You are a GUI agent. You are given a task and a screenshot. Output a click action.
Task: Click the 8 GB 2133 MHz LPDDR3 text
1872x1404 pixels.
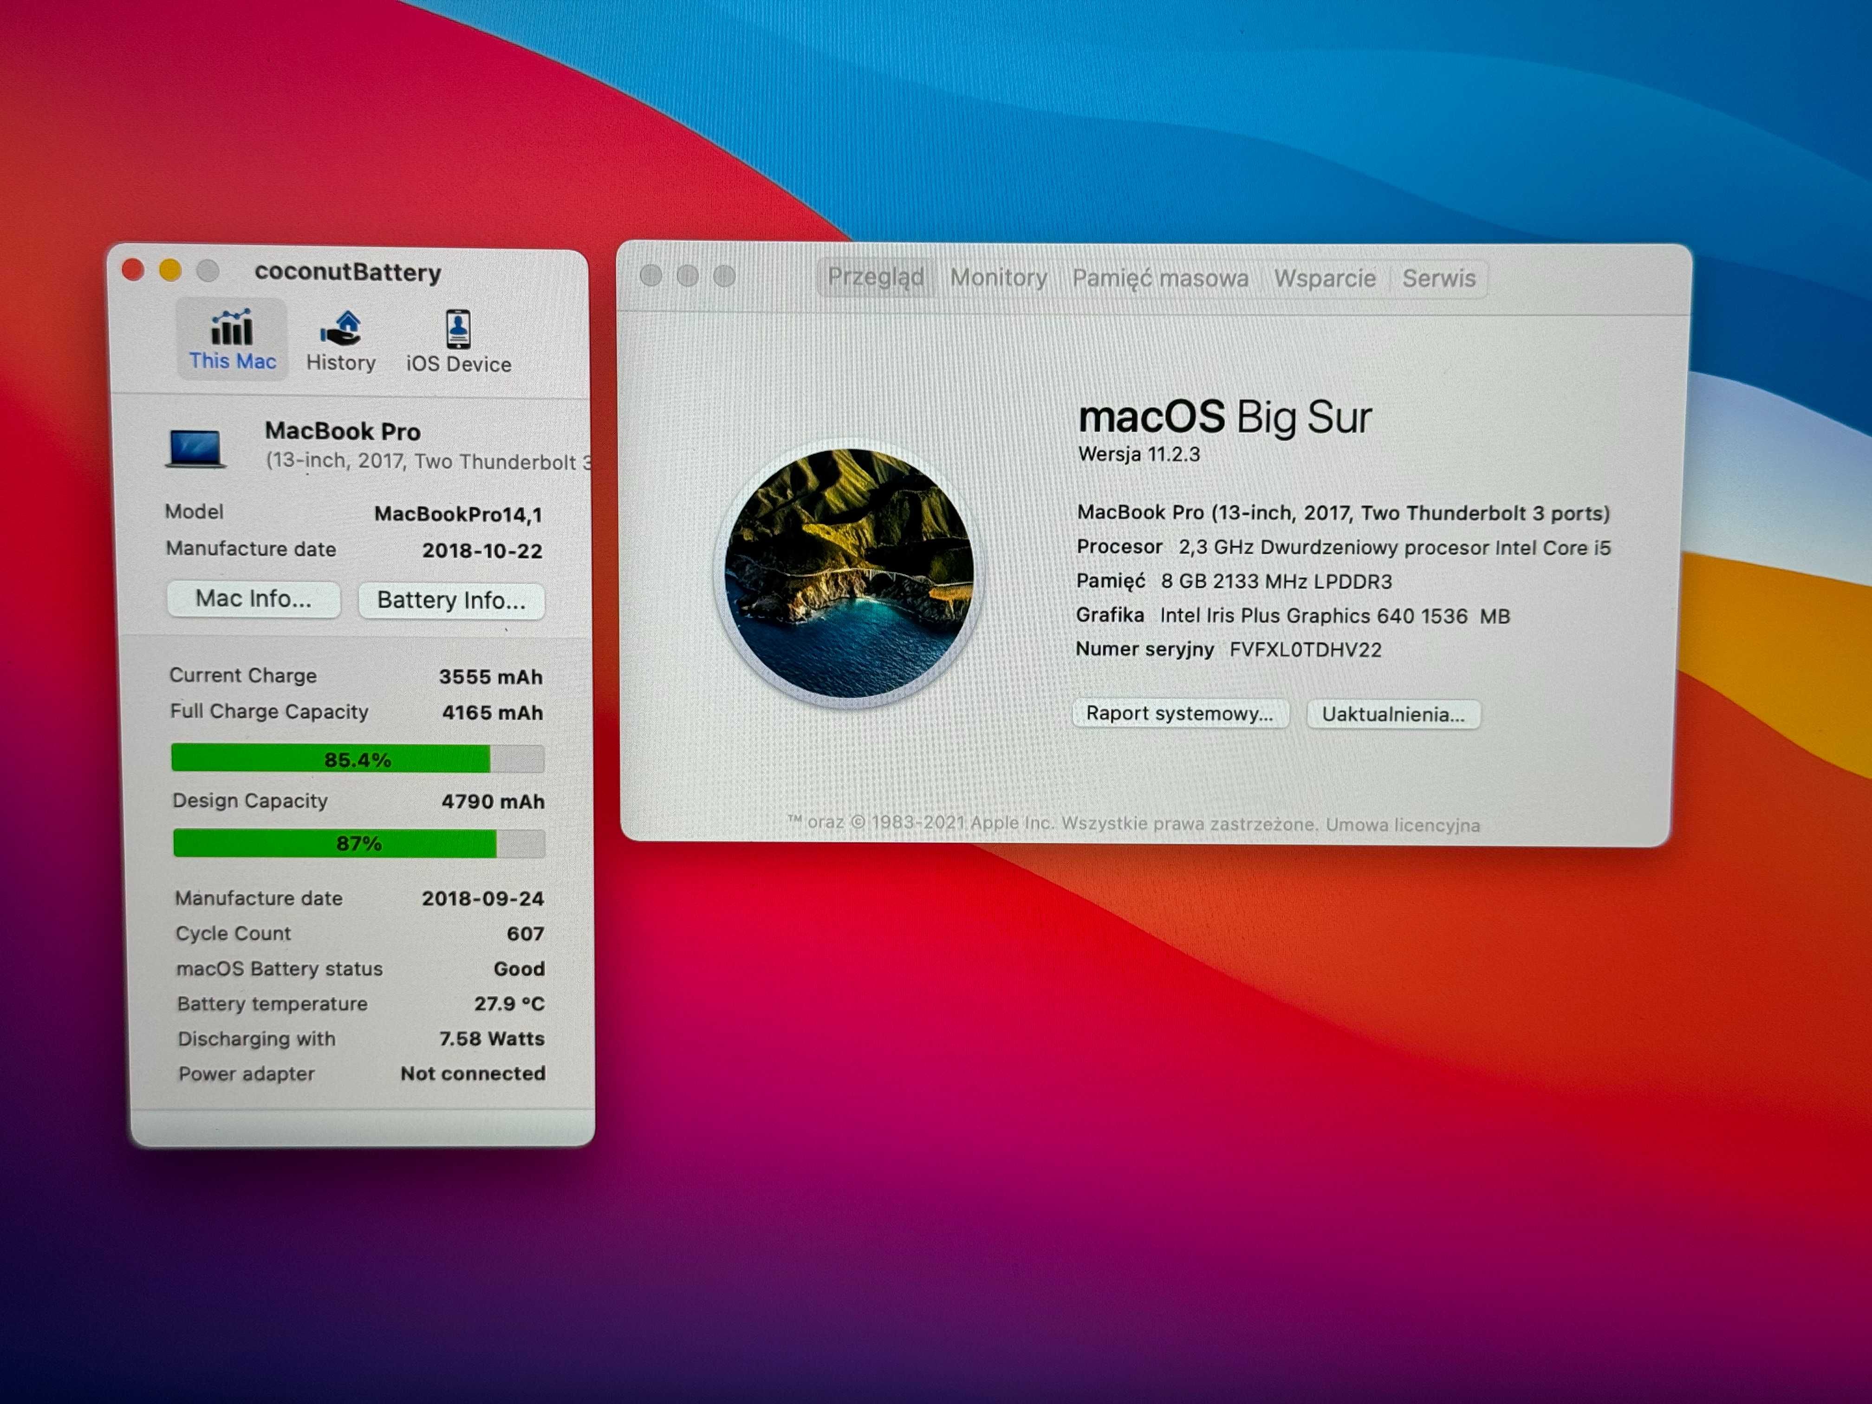tap(1276, 581)
